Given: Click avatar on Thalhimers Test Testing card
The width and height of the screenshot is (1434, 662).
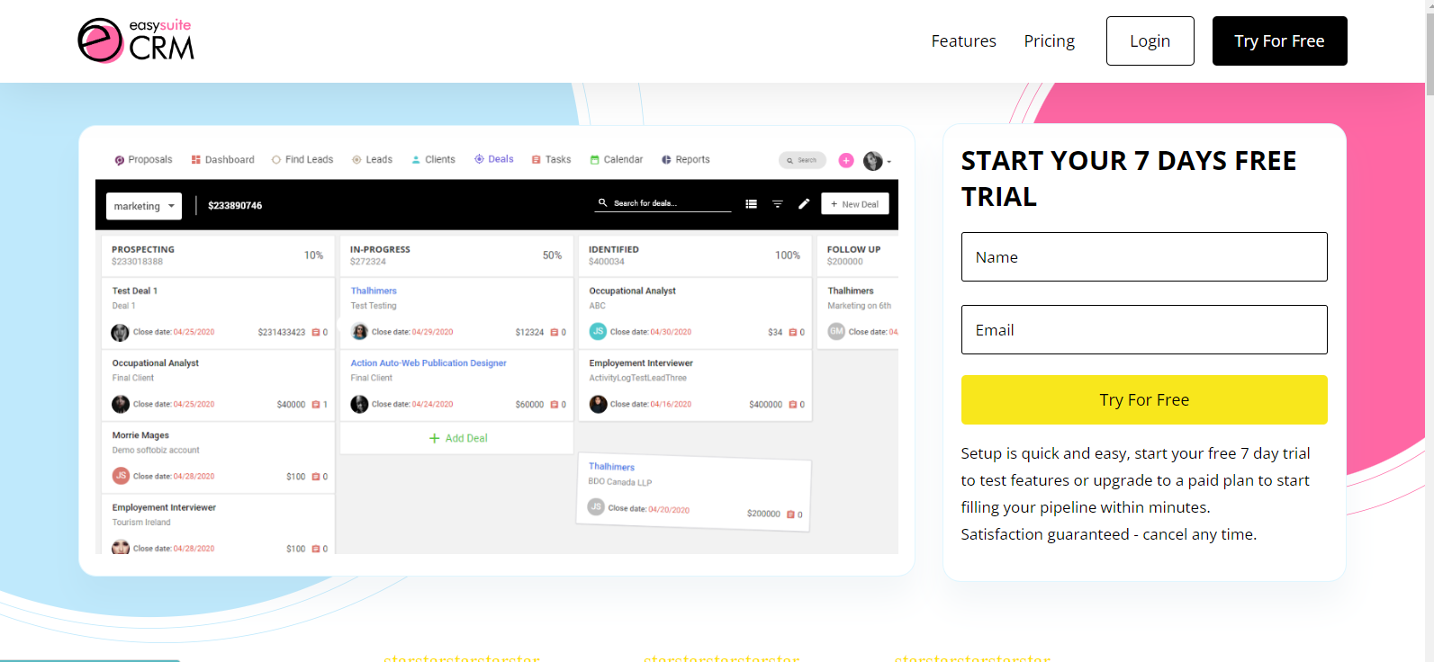Looking at the screenshot, I should [x=359, y=332].
